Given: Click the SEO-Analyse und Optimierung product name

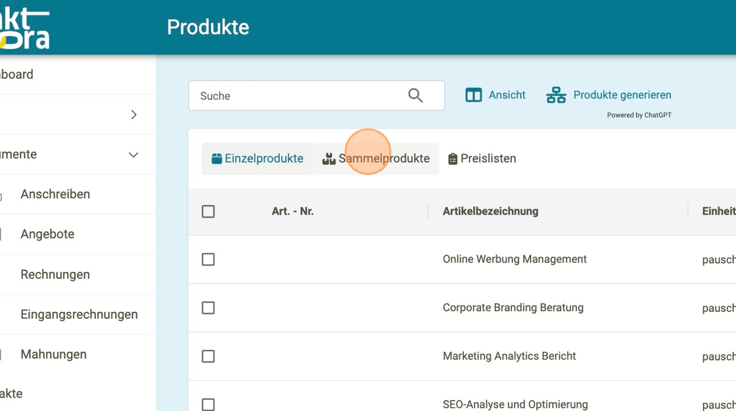Looking at the screenshot, I should click(515, 404).
